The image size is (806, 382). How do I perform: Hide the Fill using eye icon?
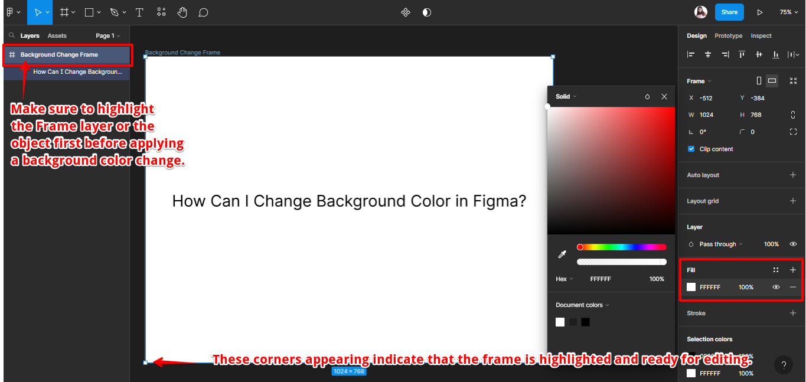point(776,287)
